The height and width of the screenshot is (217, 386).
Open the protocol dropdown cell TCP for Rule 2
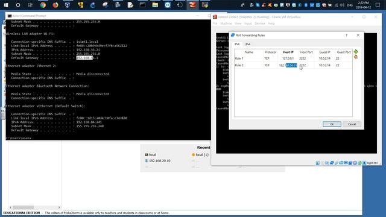click(x=270, y=65)
